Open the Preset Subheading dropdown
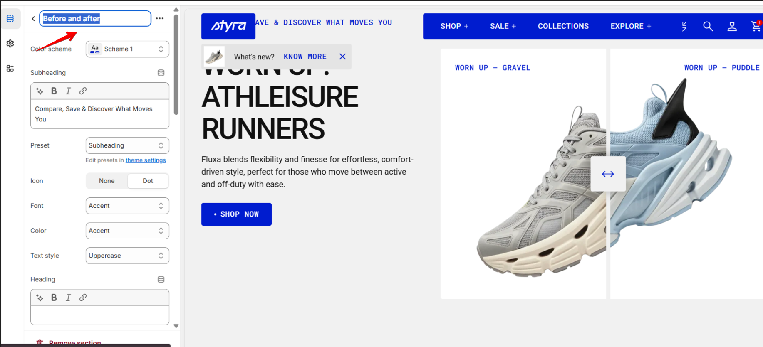This screenshot has width=763, height=347. [x=127, y=145]
